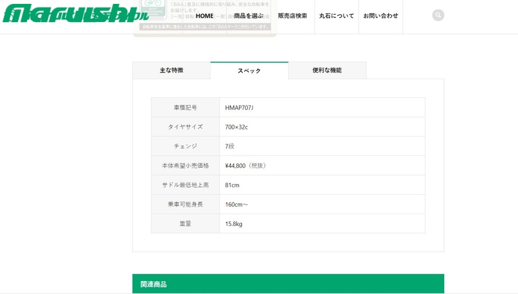The width and height of the screenshot is (518, 294).
Task: Click the 81cm saddle height value
Action: click(x=232, y=185)
